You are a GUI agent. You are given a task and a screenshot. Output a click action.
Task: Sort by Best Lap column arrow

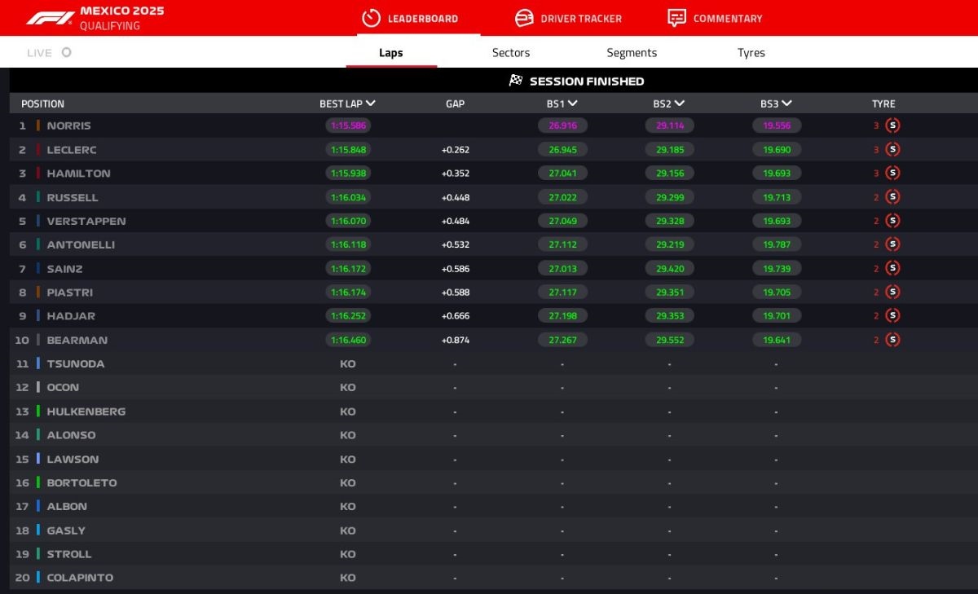pos(371,103)
